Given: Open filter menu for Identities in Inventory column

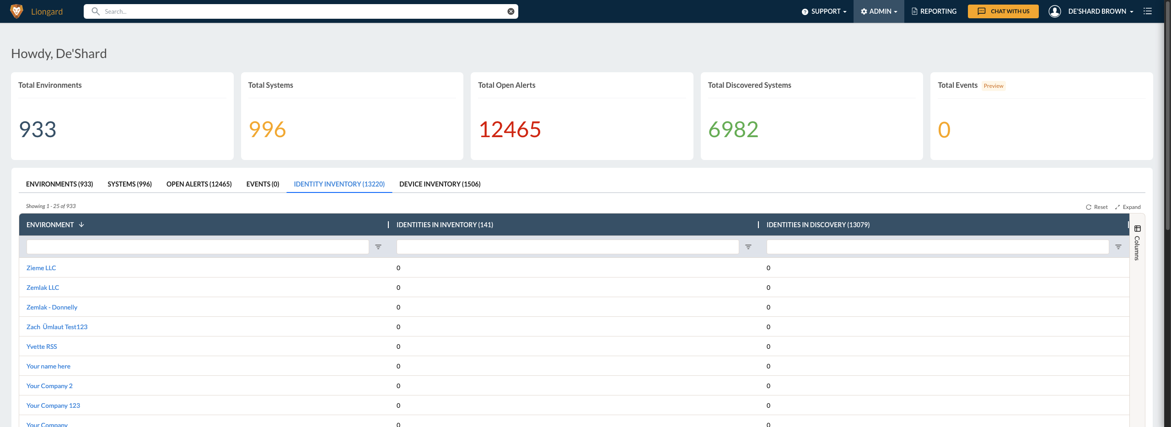Looking at the screenshot, I should tap(748, 247).
